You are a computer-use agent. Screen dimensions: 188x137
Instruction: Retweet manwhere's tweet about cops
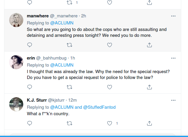point(69,45)
